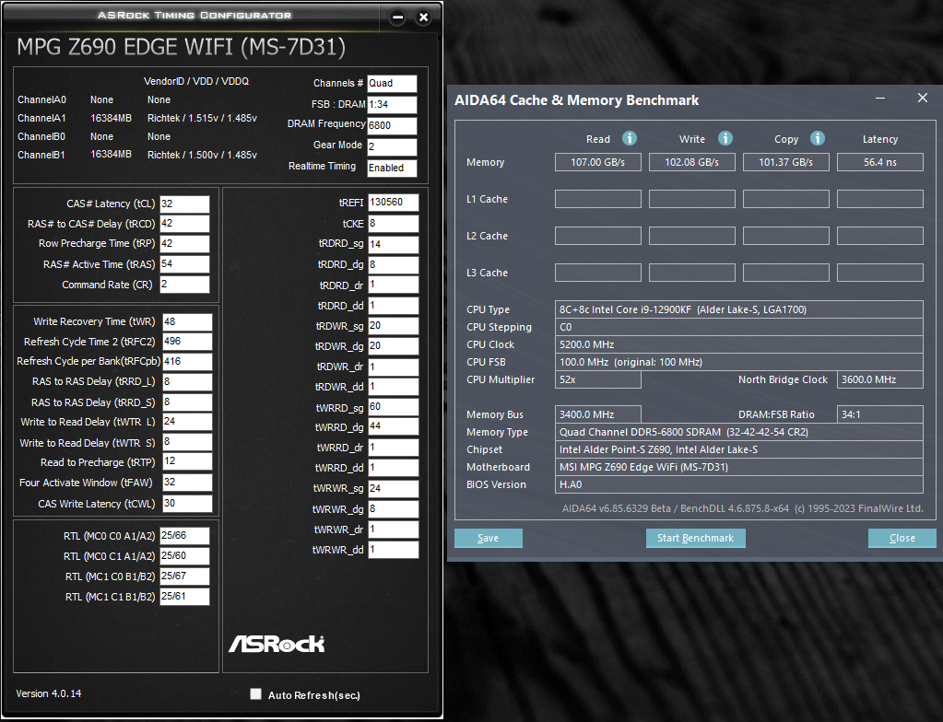This screenshot has width=943, height=722.
Task: Click the RAS# Active Time (tRAS) field
Action: click(184, 264)
